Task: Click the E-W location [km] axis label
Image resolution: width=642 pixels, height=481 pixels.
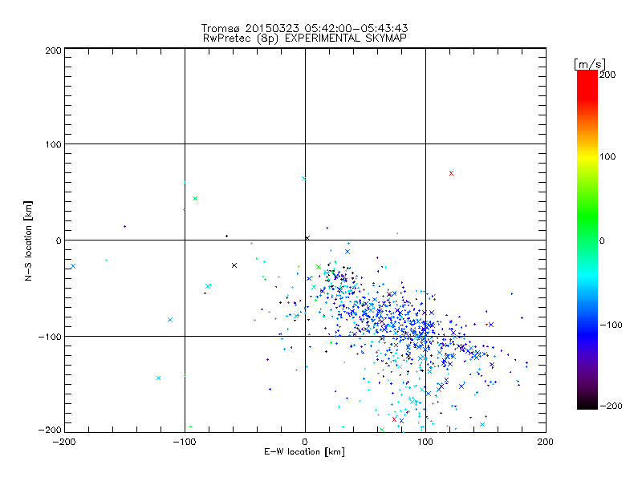Action: click(x=304, y=452)
